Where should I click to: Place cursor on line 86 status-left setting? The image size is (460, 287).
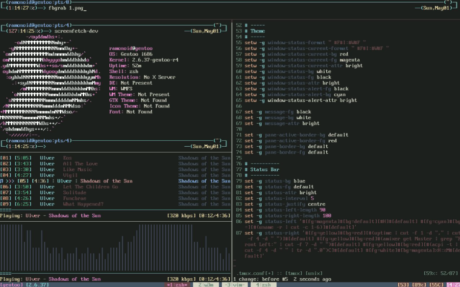click(352, 224)
